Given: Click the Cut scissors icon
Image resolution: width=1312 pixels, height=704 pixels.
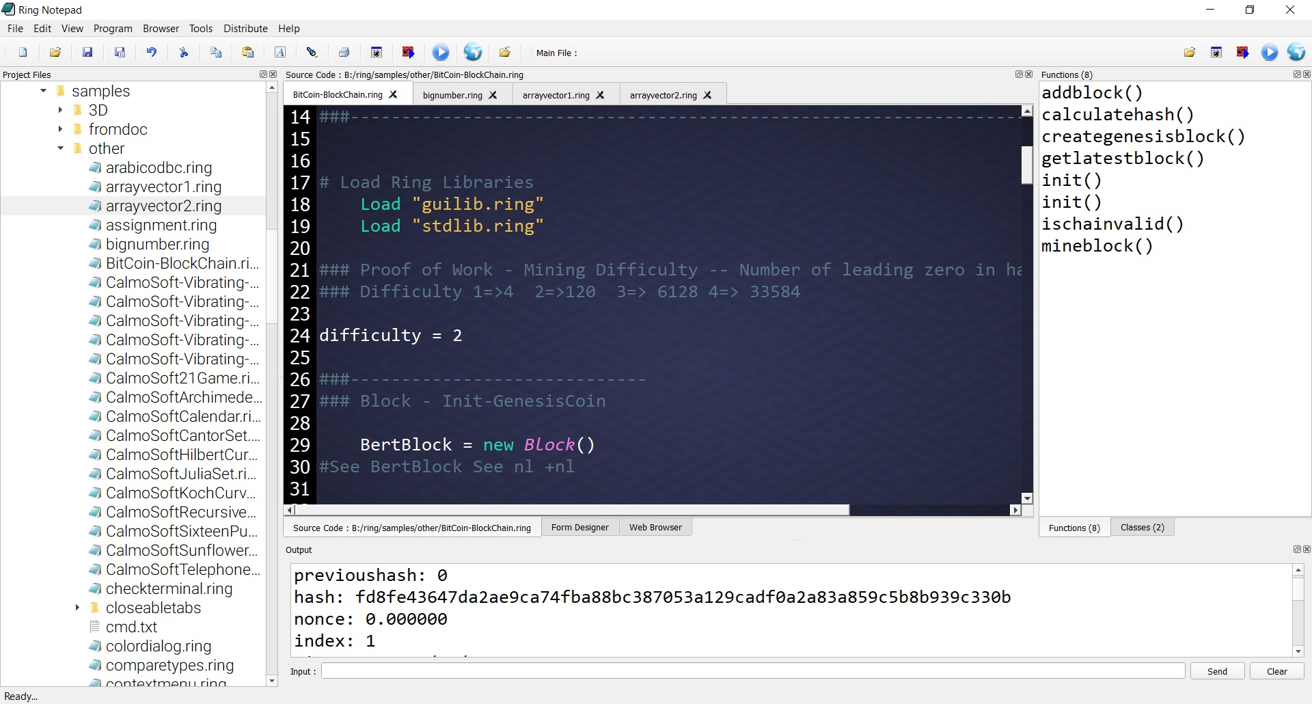Looking at the screenshot, I should 184,53.
